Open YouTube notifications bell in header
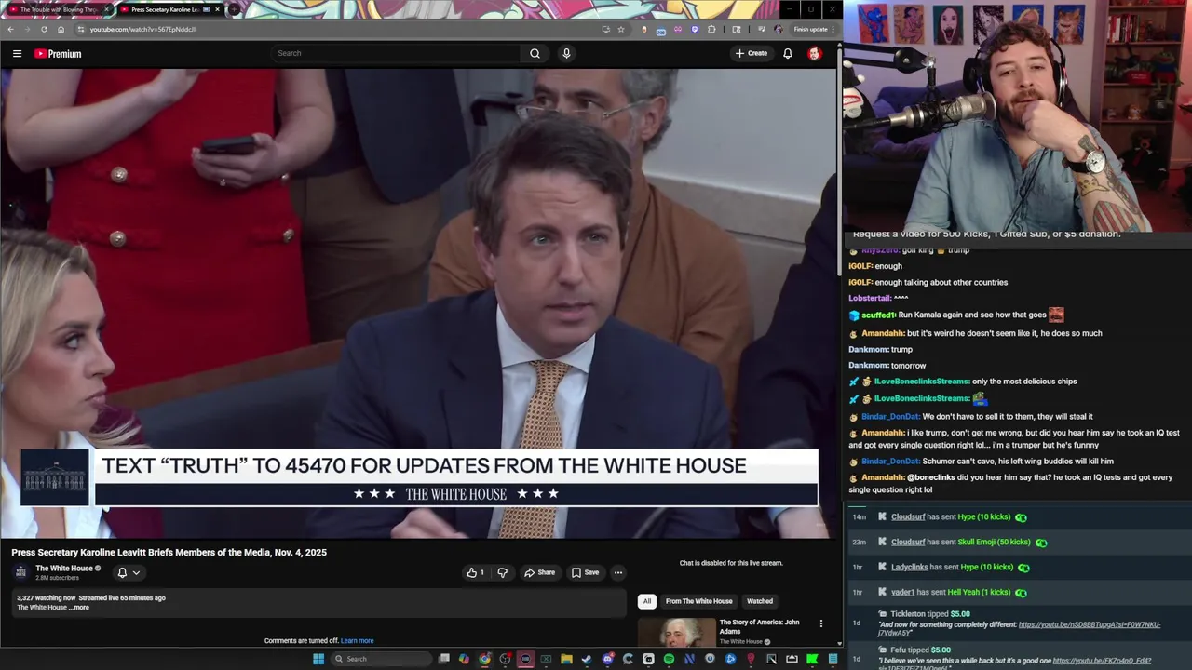 coord(788,54)
